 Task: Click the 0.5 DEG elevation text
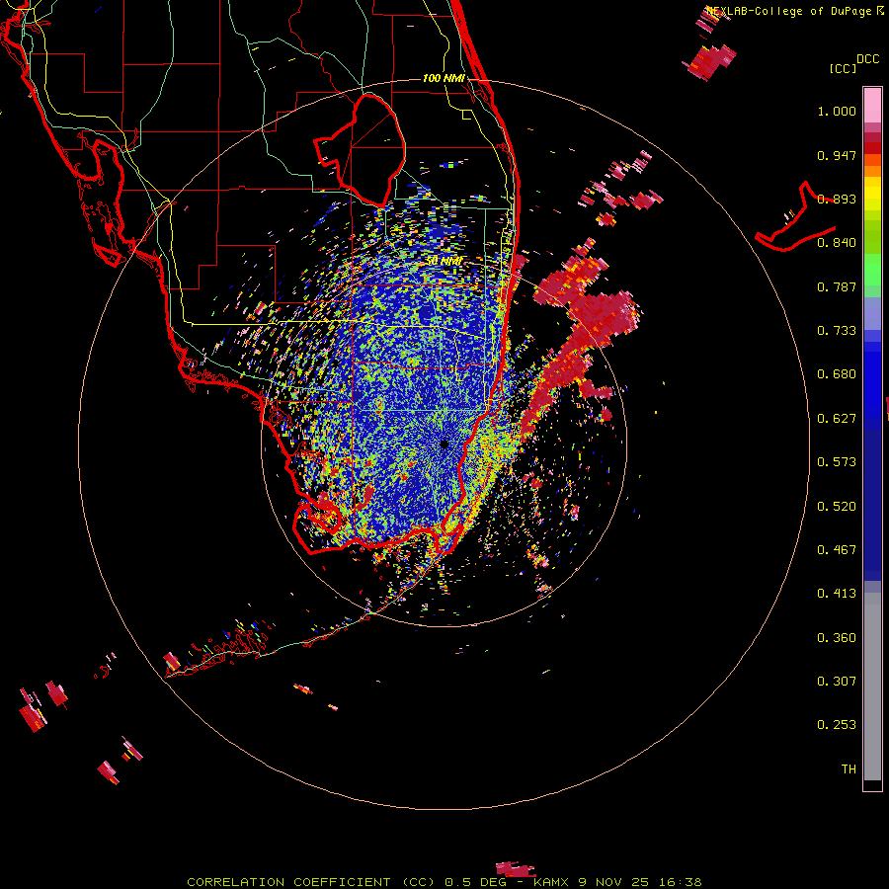tap(475, 882)
